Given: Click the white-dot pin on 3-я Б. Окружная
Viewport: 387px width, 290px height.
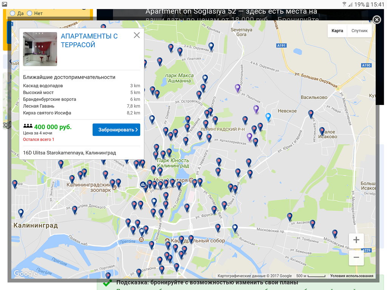Looking at the screenshot, I should [x=211, y=46].
